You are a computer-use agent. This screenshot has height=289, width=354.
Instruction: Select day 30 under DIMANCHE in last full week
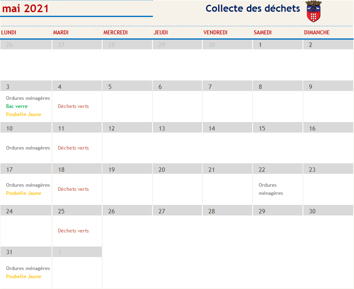point(328,211)
